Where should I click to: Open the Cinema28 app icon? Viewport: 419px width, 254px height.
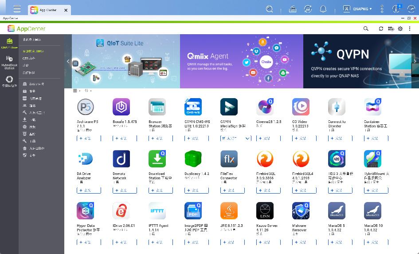tap(265, 107)
